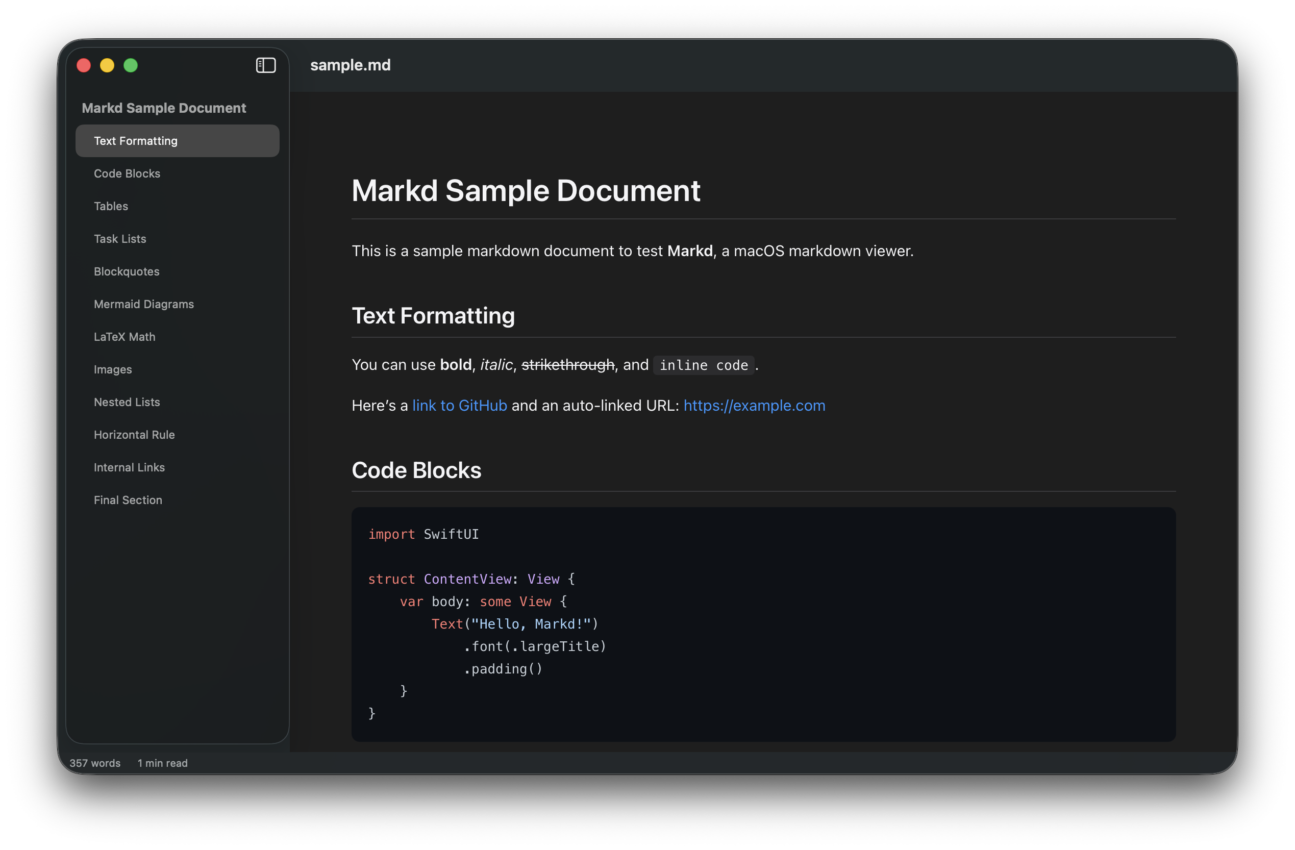Click the green full-screen traffic light
Image resolution: width=1295 pixels, height=850 pixels.
click(131, 65)
